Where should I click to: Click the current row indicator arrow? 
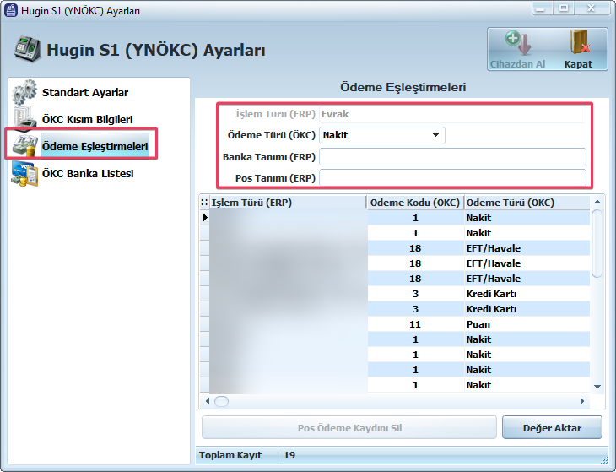tap(205, 217)
